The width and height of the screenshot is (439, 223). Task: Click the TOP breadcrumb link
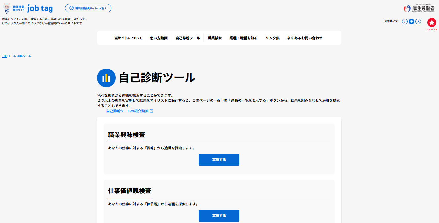(x=5, y=56)
